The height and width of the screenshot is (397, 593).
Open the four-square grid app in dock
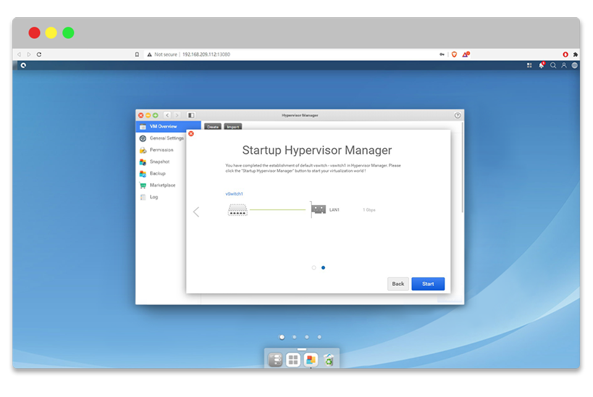click(x=293, y=360)
